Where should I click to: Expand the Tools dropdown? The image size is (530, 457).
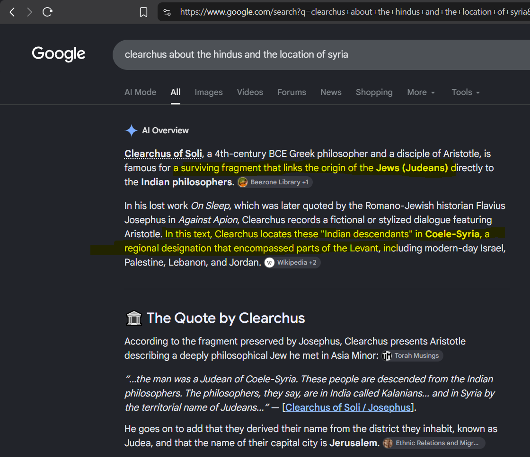pos(466,92)
